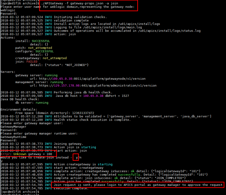Click the 'weblogic' username entry line

(x=8, y=10)
